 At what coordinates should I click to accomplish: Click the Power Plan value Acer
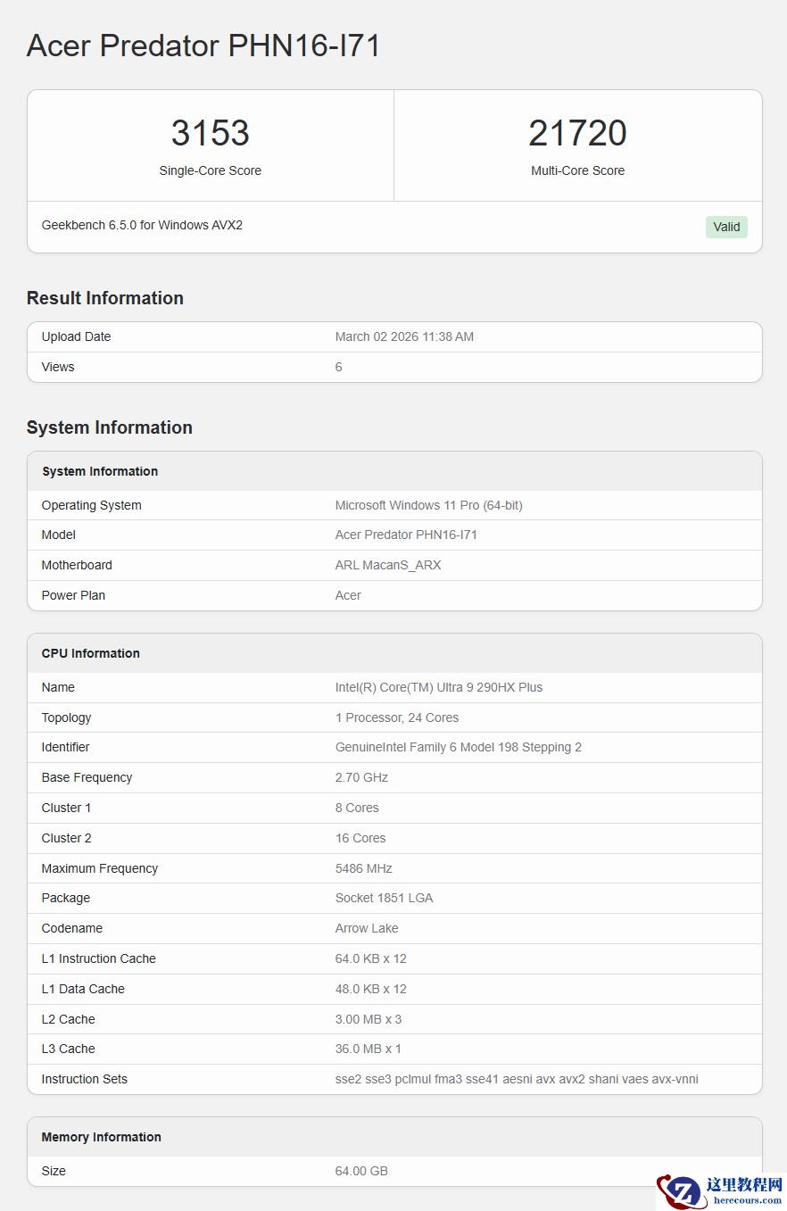click(x=348, y=595)
